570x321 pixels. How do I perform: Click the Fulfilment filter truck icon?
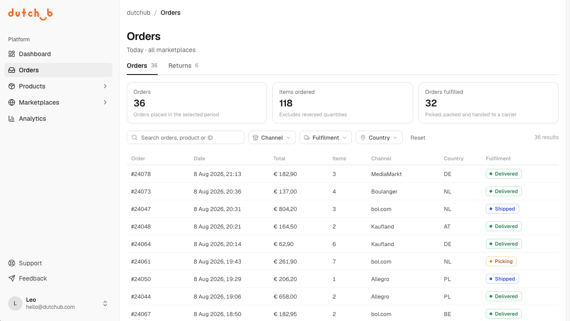[x=307, y=138]
